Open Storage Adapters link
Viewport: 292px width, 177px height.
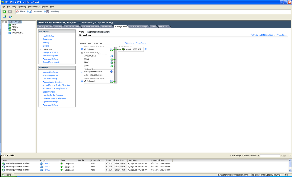(x=50, y=52)
